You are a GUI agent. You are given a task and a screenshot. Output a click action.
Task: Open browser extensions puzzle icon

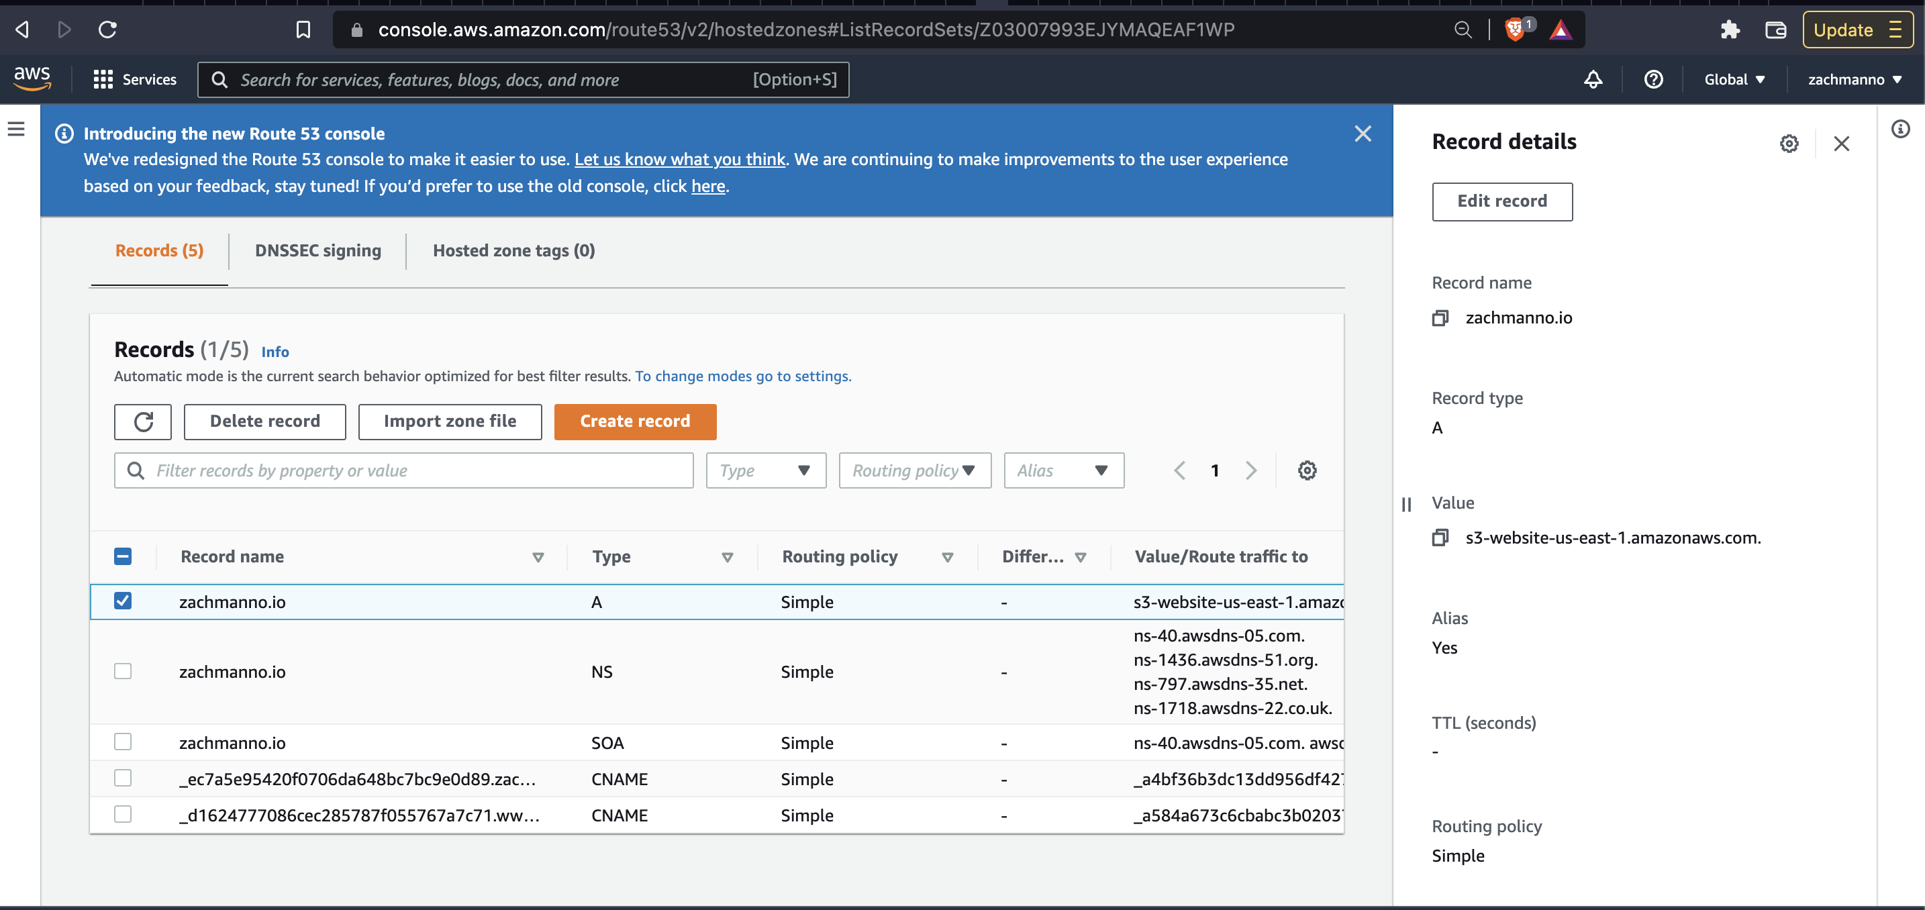coord(1730,30)
